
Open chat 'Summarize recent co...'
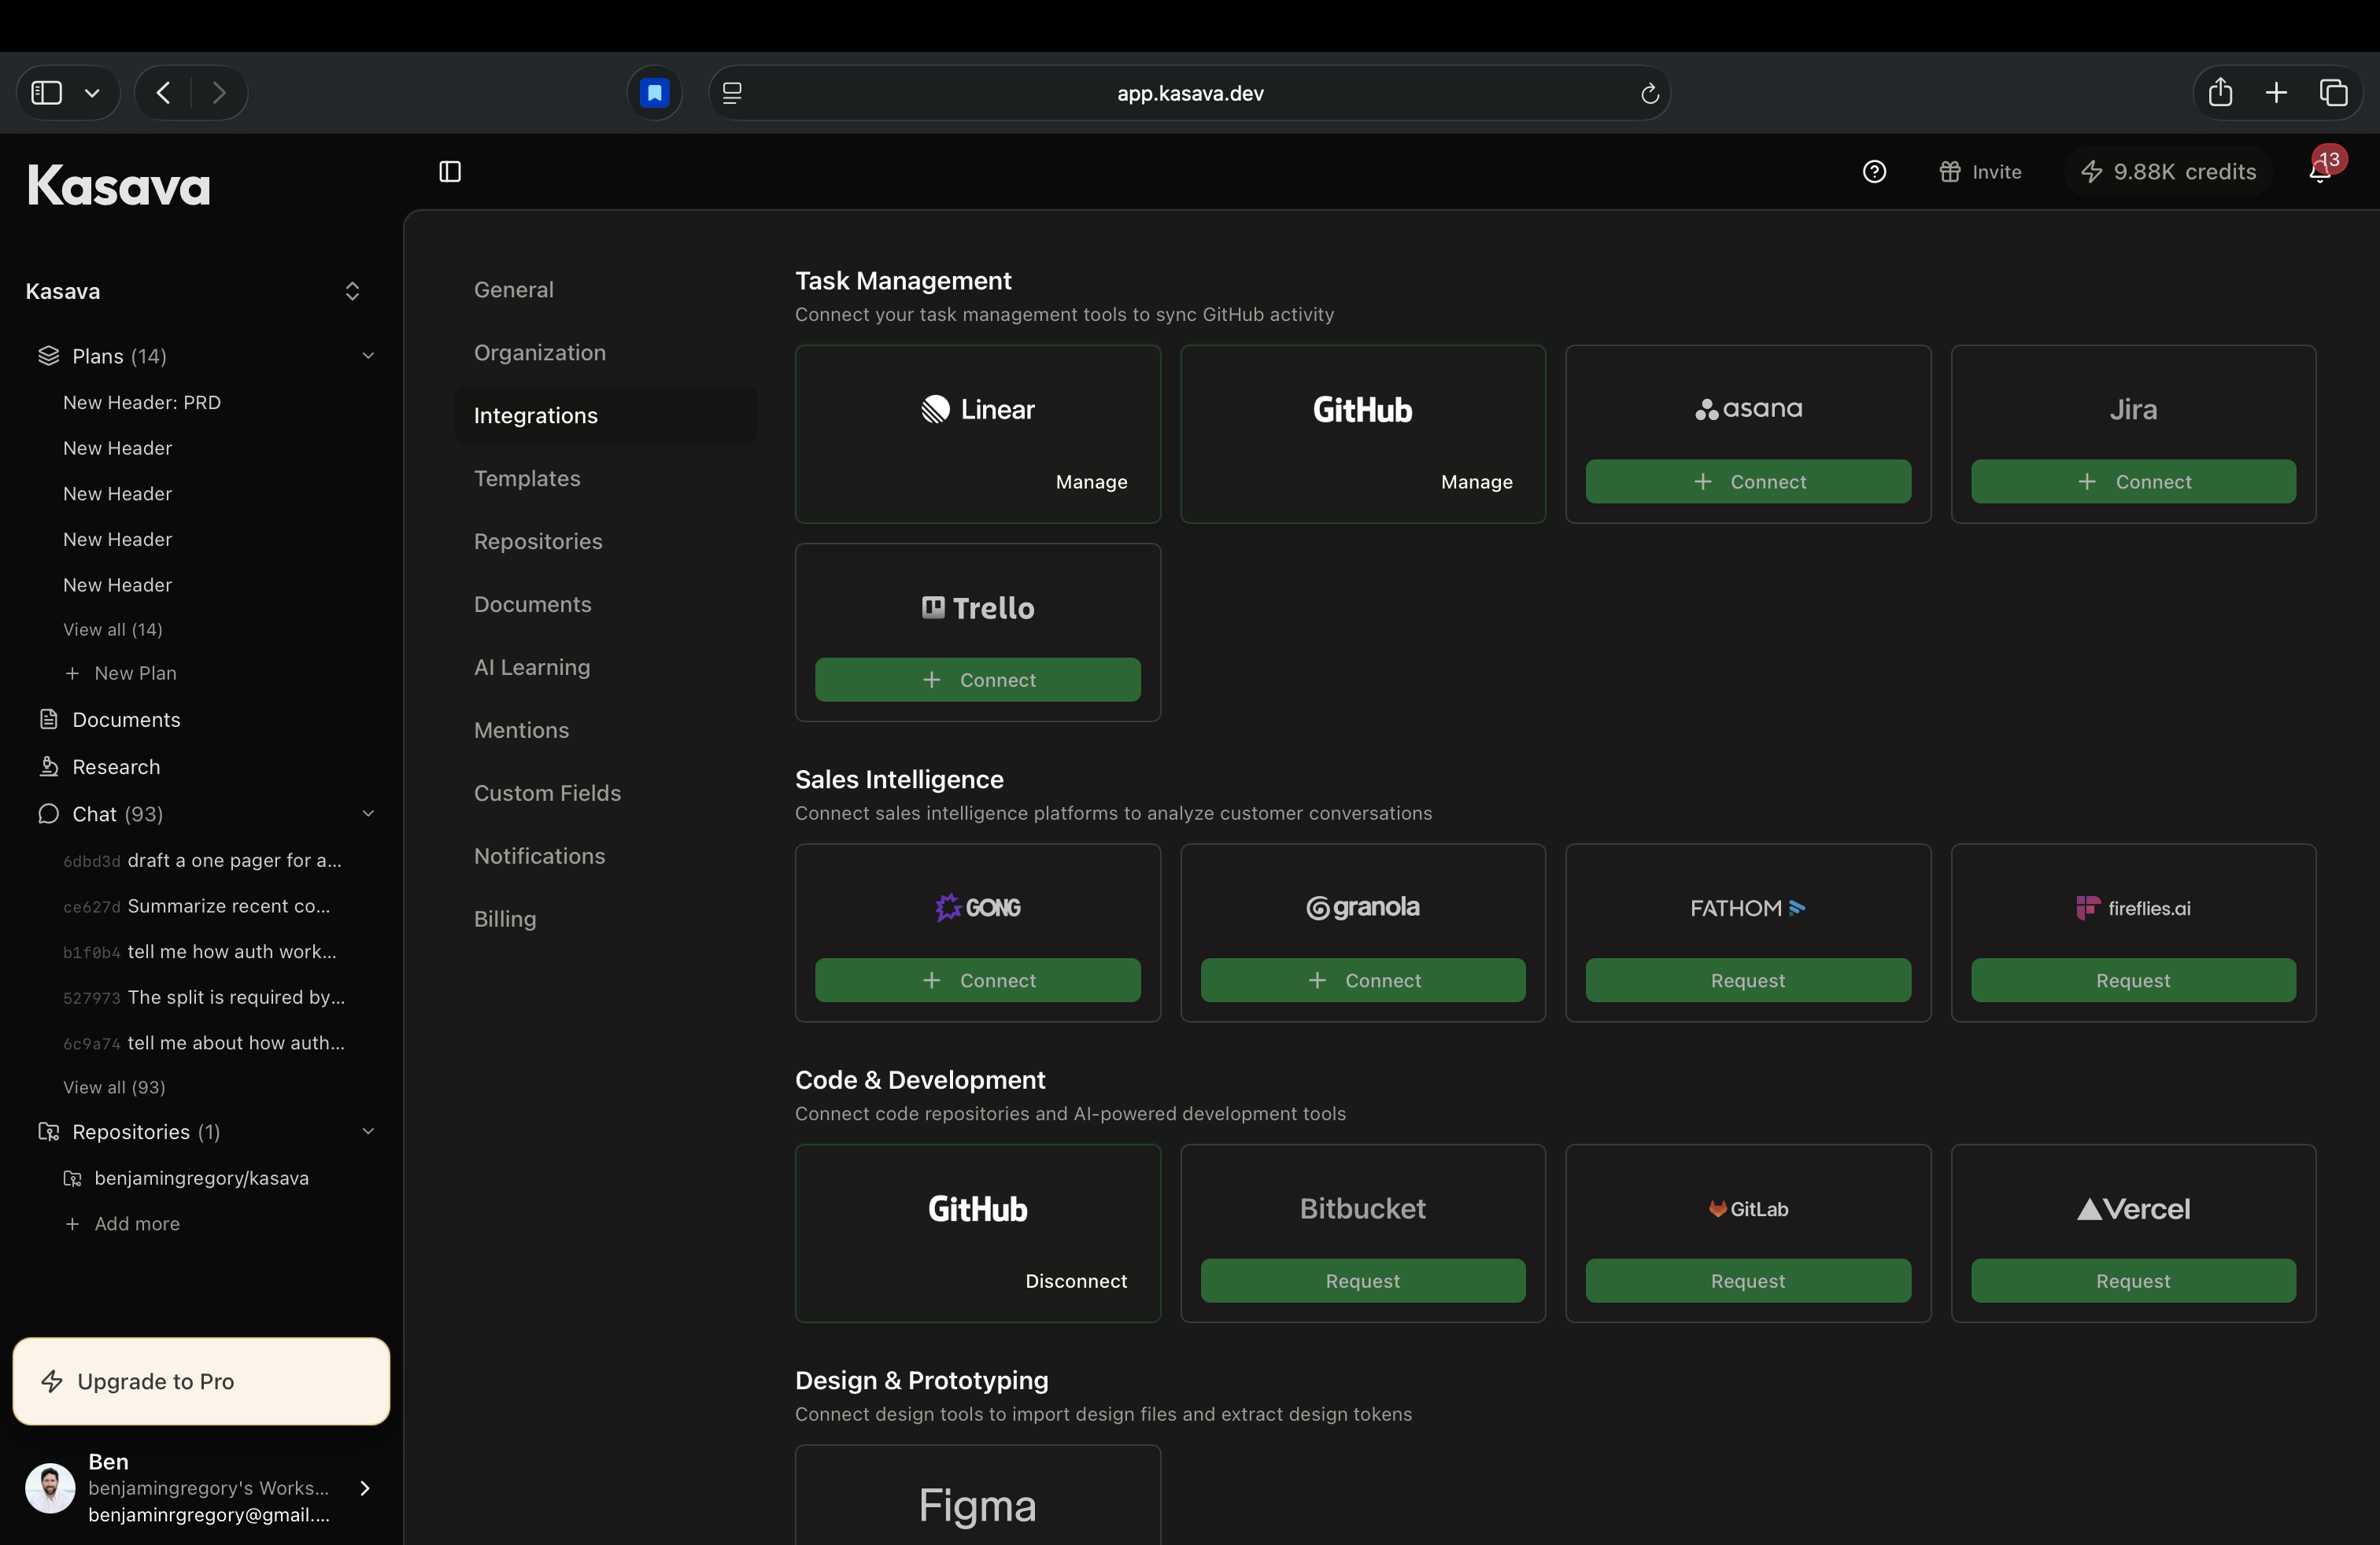197,905
